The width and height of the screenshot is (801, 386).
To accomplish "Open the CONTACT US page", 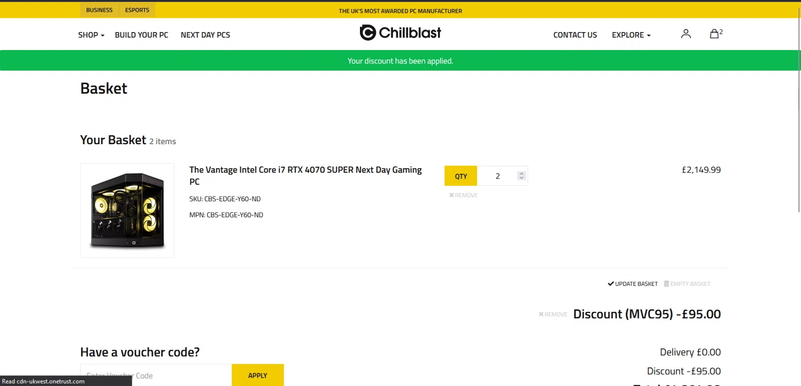I will pos(575,35).
